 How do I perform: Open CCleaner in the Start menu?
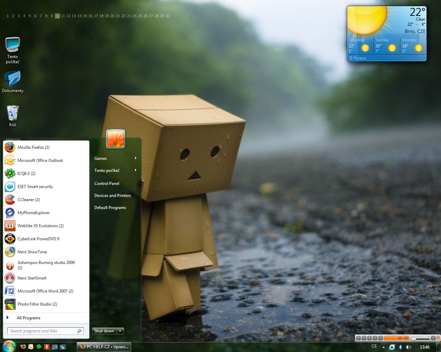29,200
